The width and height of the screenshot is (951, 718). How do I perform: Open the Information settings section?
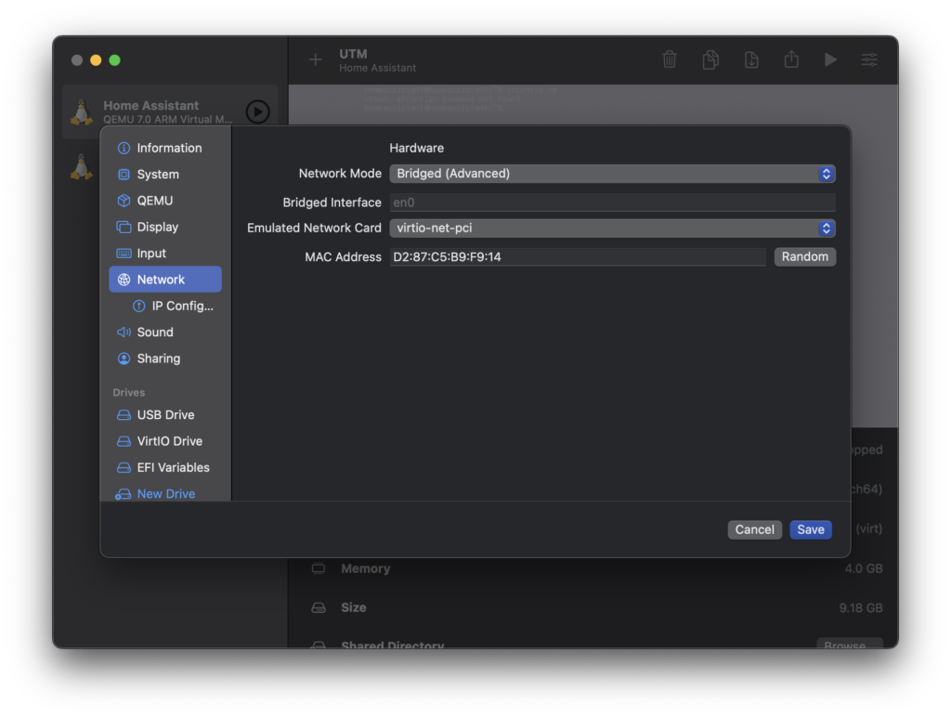point(165,148)
